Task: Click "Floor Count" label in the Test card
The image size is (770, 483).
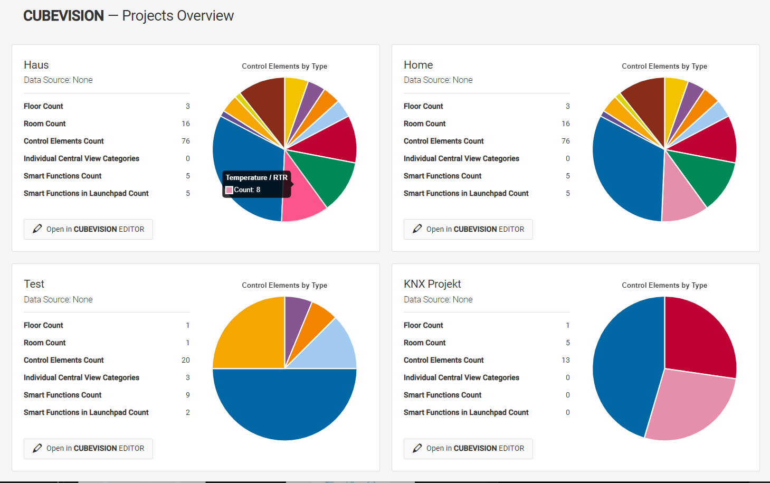Action: pyautogui.click(x=43, y=325)
